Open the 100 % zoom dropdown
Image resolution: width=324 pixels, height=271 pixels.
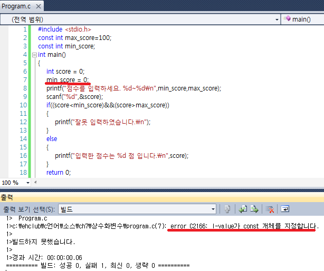28,183
